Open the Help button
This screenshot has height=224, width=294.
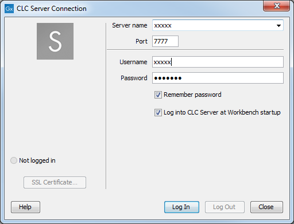pos(25,207)
